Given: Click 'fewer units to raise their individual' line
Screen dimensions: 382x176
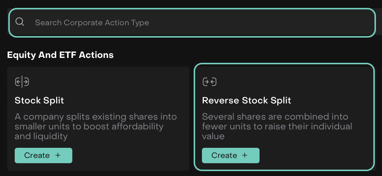Looking at the screenshot, I should [277, 126].
